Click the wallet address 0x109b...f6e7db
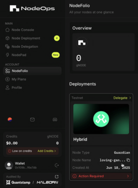The image size is (138, 188). tap(26, 168)
